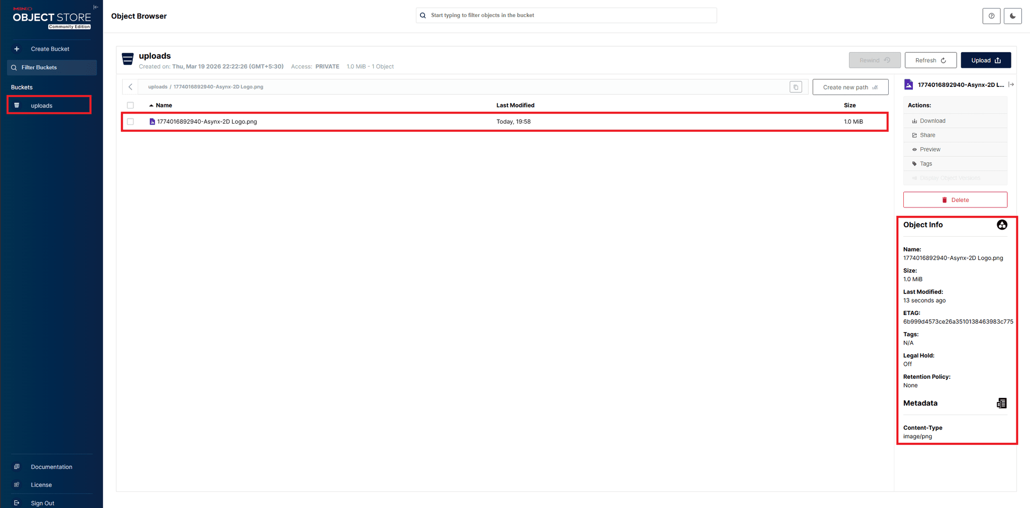The height and width of the screenshot is (508, 1030).
Task: Click the image/png content type value
Action: (917, 436)
